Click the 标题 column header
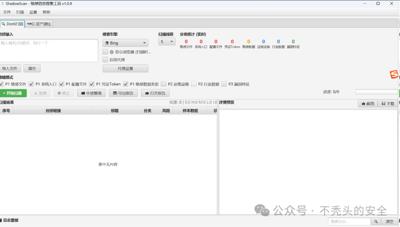Screen dimensions: 400x227 (114, 111)
